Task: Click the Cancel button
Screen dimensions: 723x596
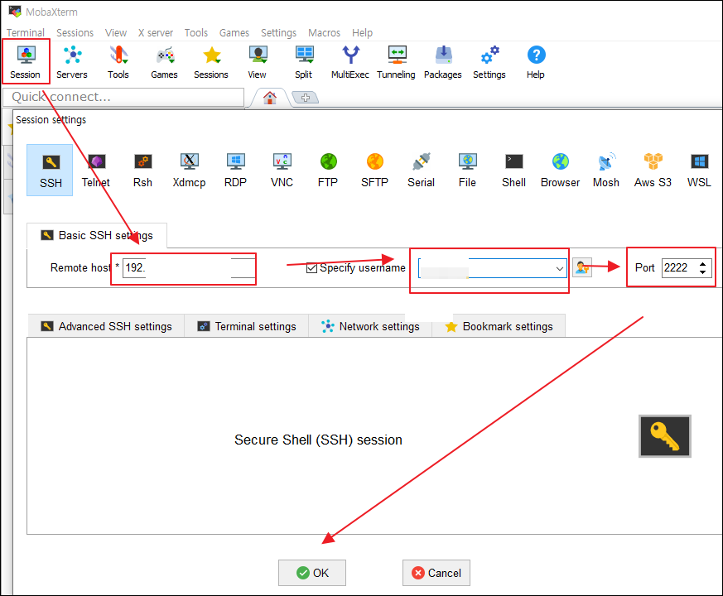Action: pos(436,573)
